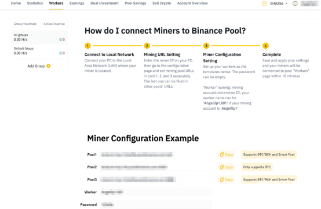
Task: Open the SHA256 algorithm dropdown
Action: click(279, 3)
